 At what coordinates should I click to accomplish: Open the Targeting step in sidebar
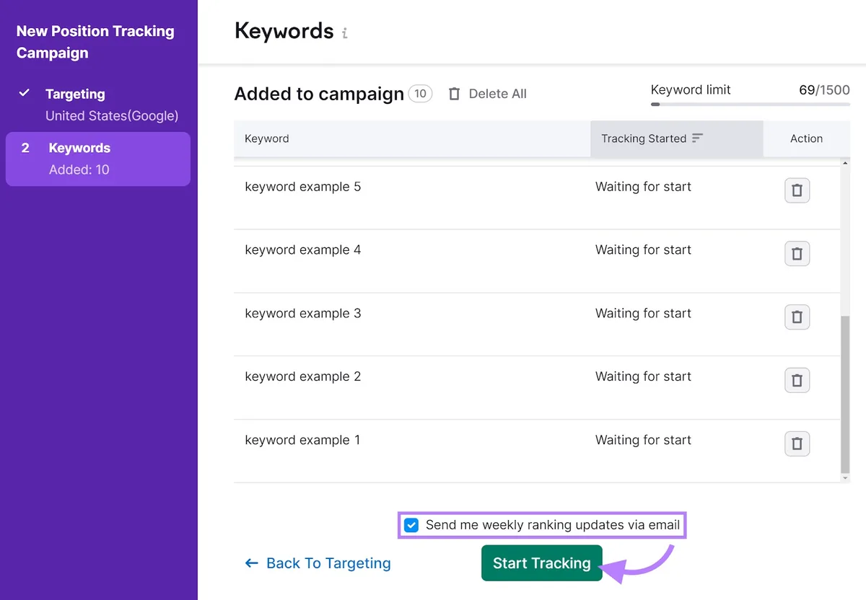(98, 105)
